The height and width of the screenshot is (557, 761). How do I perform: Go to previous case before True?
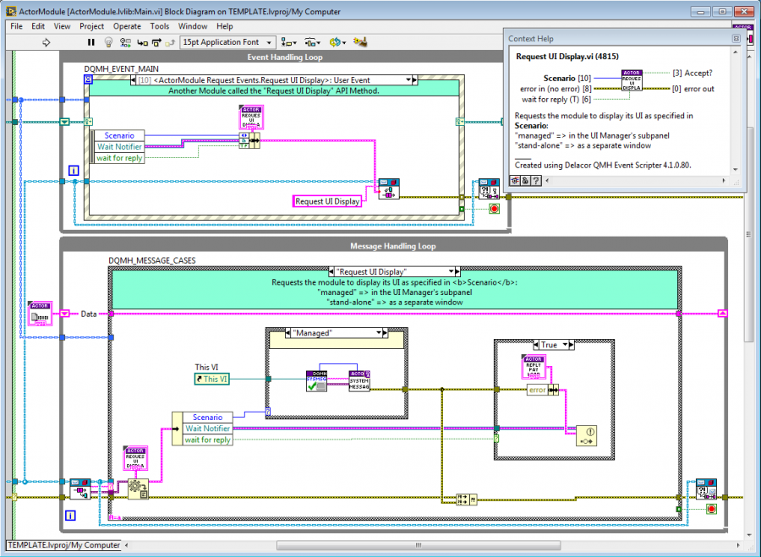click(536, 345)
